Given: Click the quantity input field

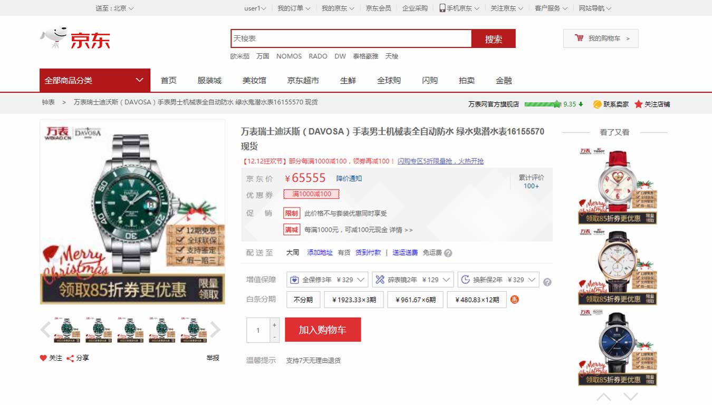Looking at the screenshot, I should pos(258,330).
